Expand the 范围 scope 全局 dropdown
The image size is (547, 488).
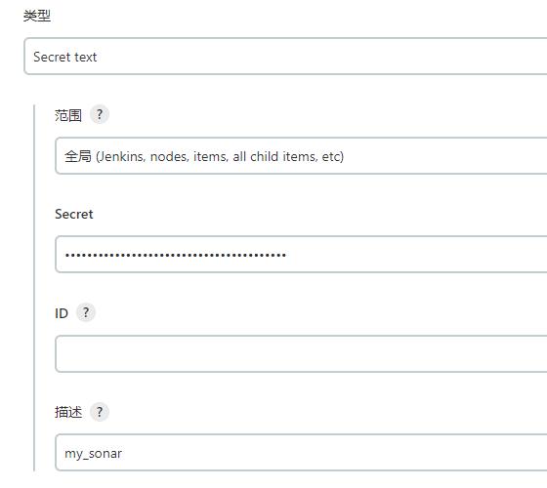[x=301, y=155]
